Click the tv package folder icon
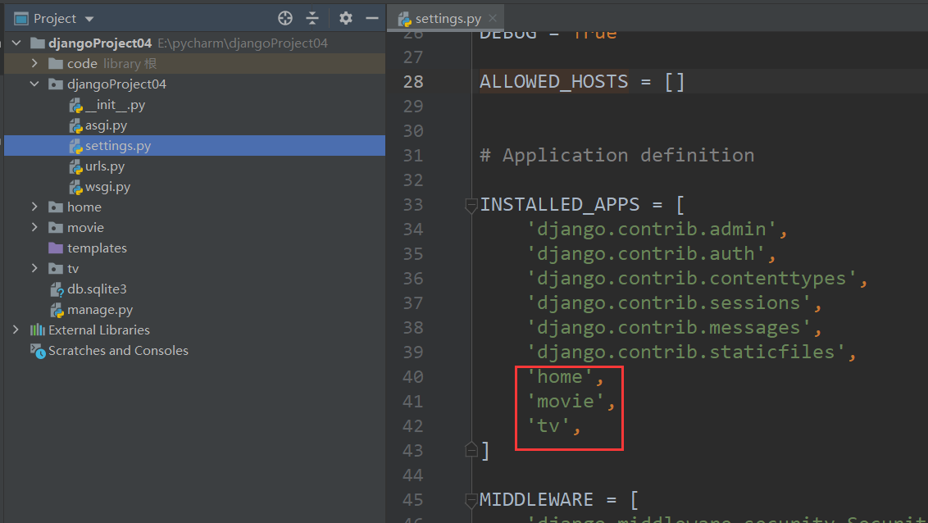The width and height of the screenshot is (928, 523). (x=56, y=269)
